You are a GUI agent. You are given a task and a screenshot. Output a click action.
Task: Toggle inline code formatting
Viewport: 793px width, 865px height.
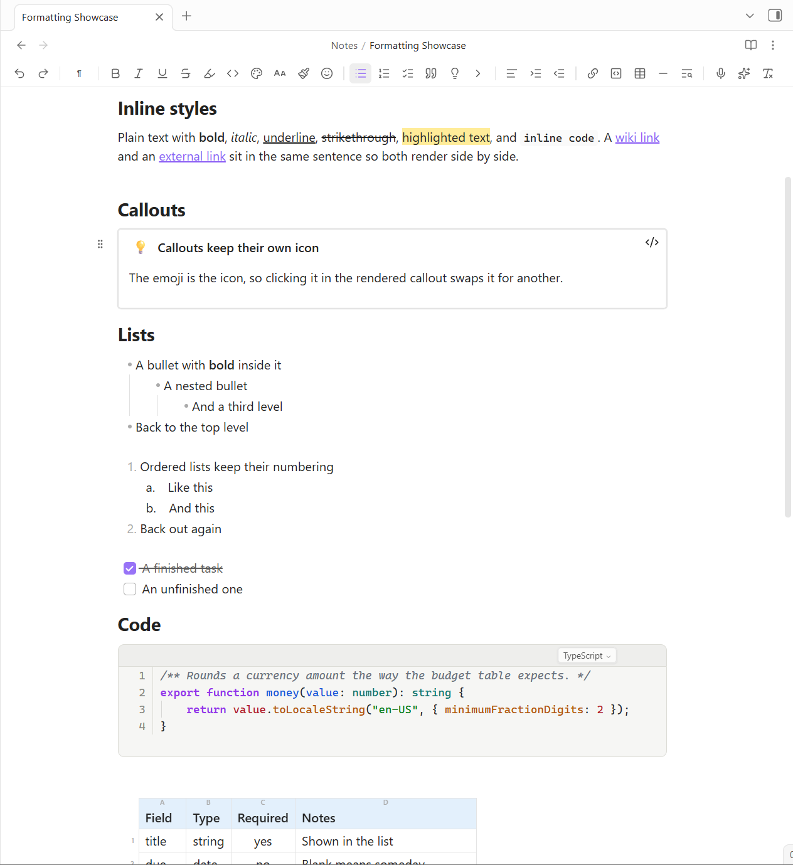pyautogui.click(x=233, y=73)
